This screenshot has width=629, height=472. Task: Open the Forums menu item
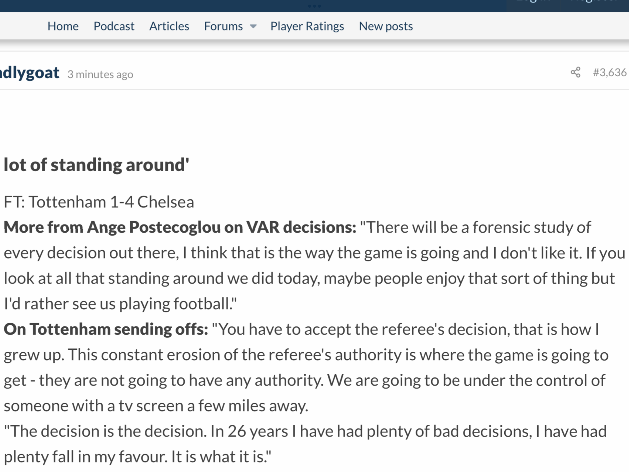click(224, 26)
